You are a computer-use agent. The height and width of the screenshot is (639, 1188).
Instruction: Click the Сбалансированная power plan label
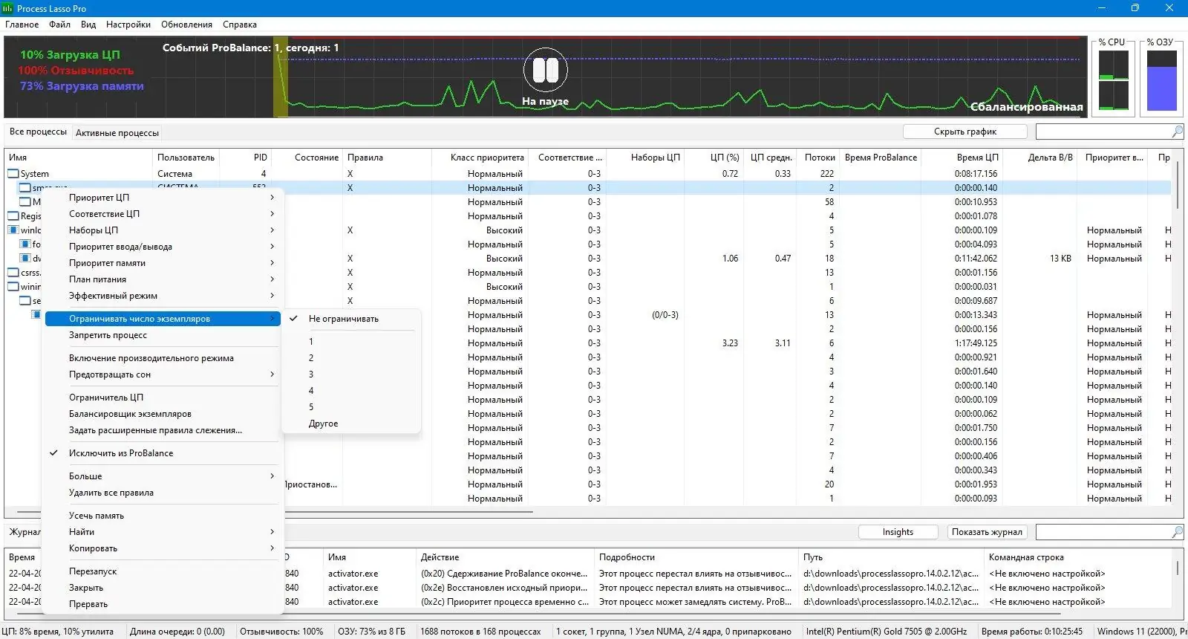point(1026,107)
